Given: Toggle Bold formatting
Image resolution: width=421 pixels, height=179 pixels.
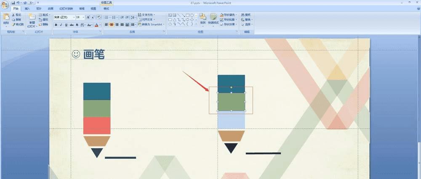Looking at the screenshot, I should pyautogui.click(x=56, y=25).
